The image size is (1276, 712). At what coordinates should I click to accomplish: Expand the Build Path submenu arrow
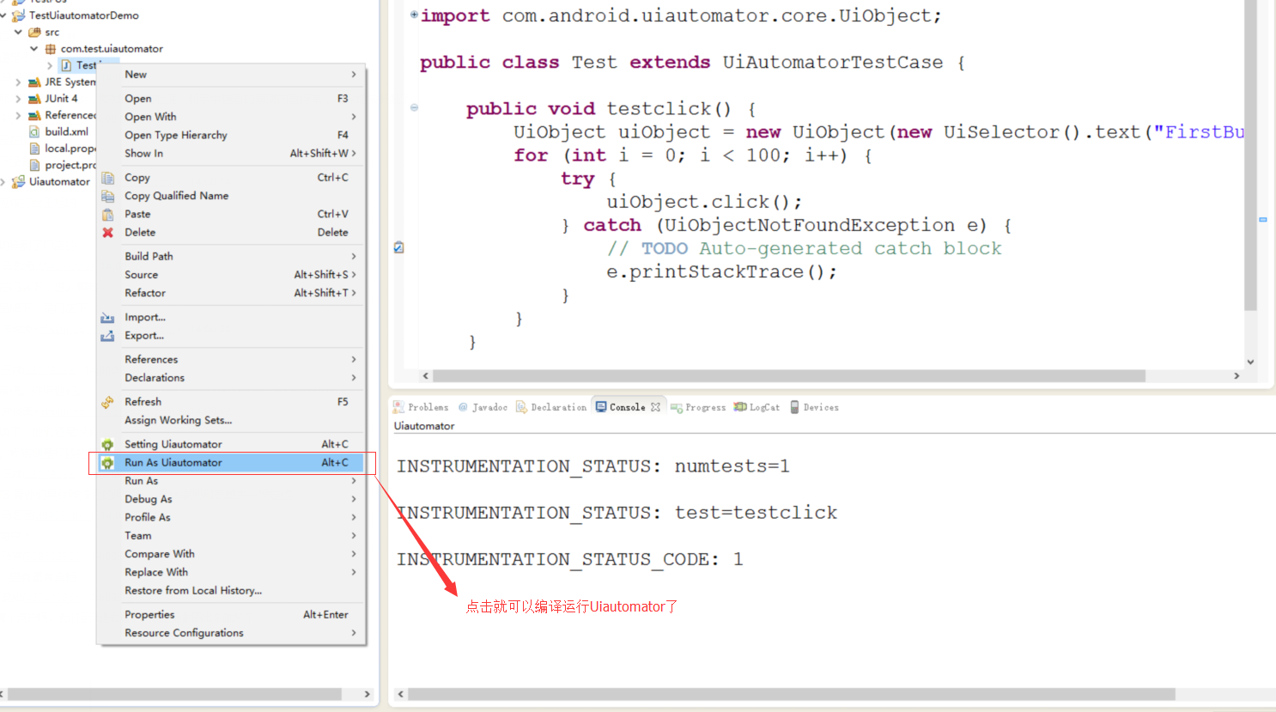(354, 257)
